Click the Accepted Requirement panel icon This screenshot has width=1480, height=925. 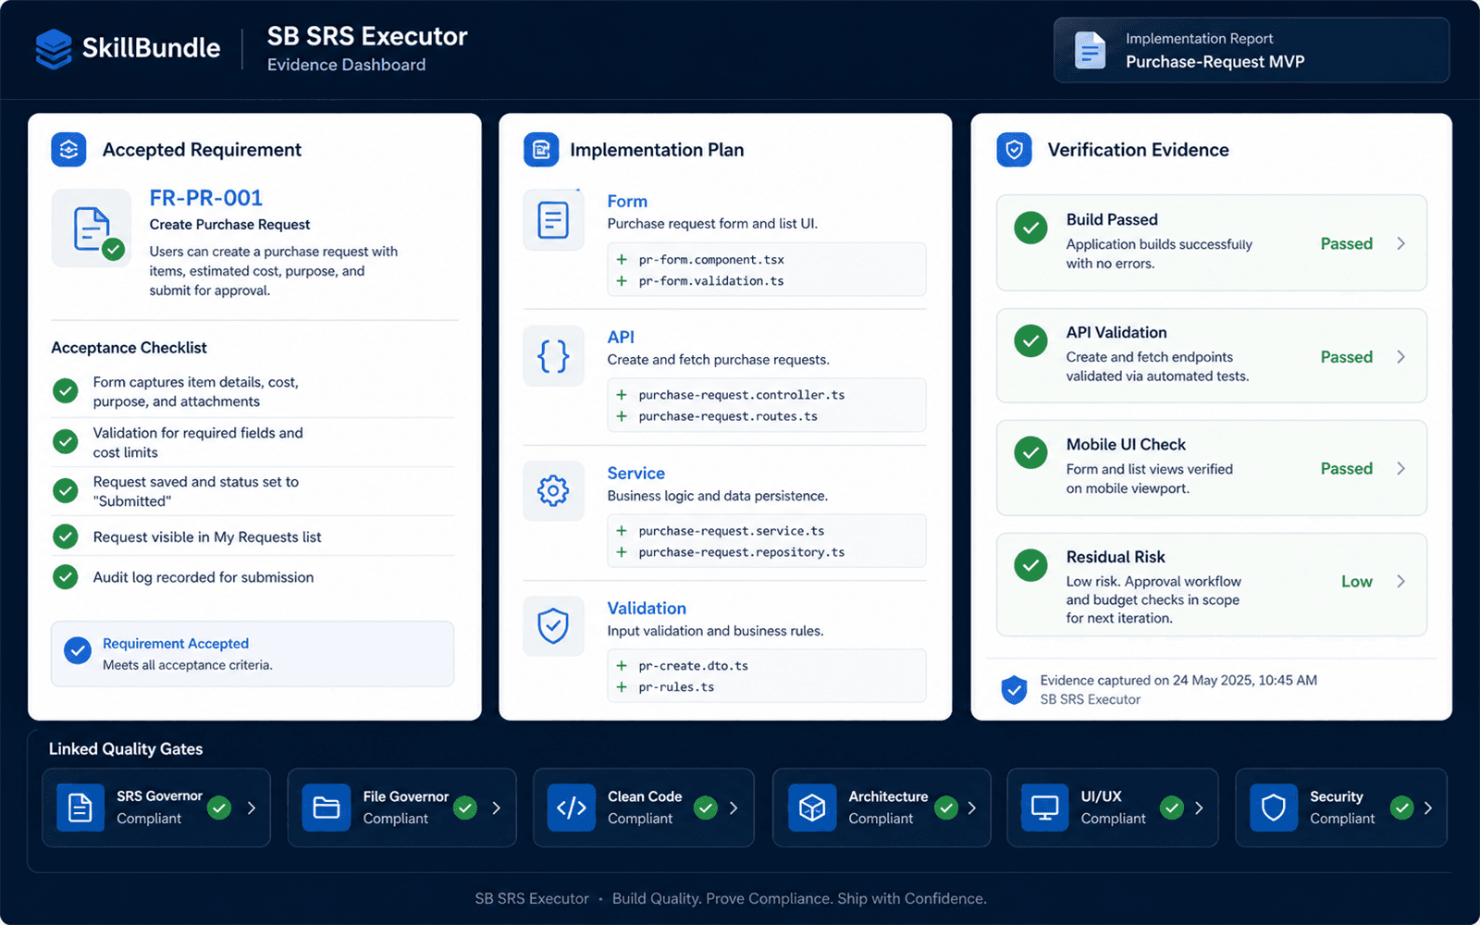point(68,150)
